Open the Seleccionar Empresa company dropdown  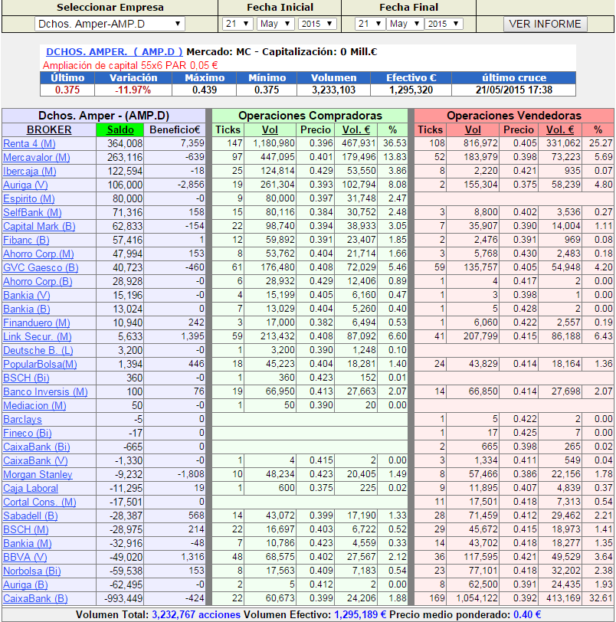110,24
